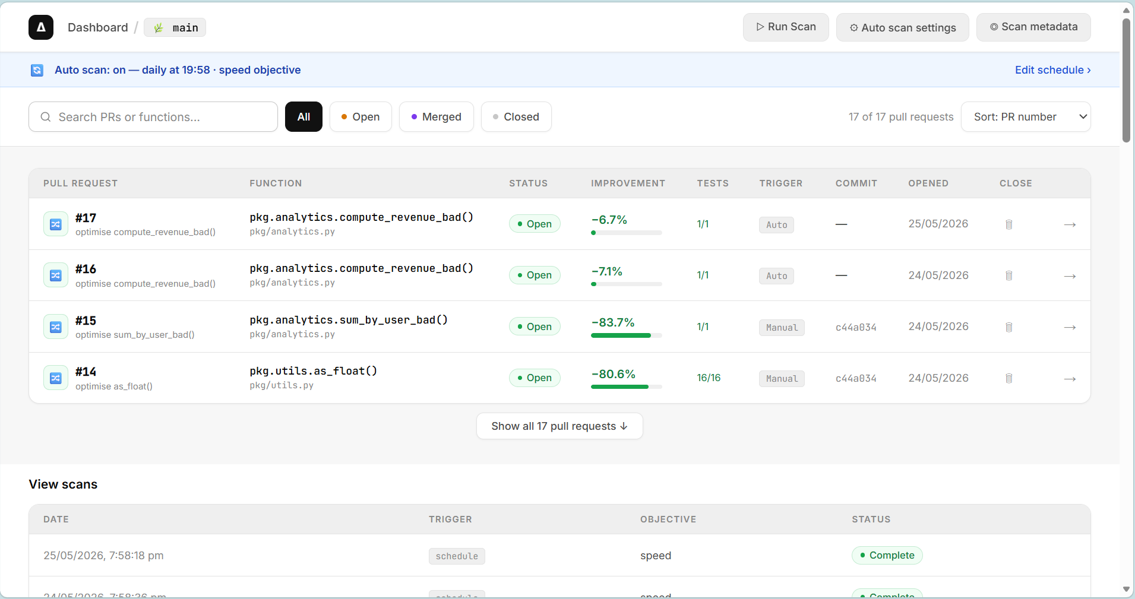
Task: Click the search magnifier icon
Action: (46, 117)
